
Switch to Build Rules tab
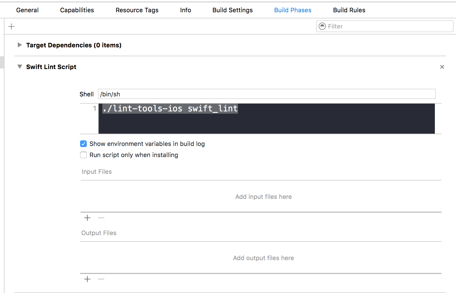point(349,10)
